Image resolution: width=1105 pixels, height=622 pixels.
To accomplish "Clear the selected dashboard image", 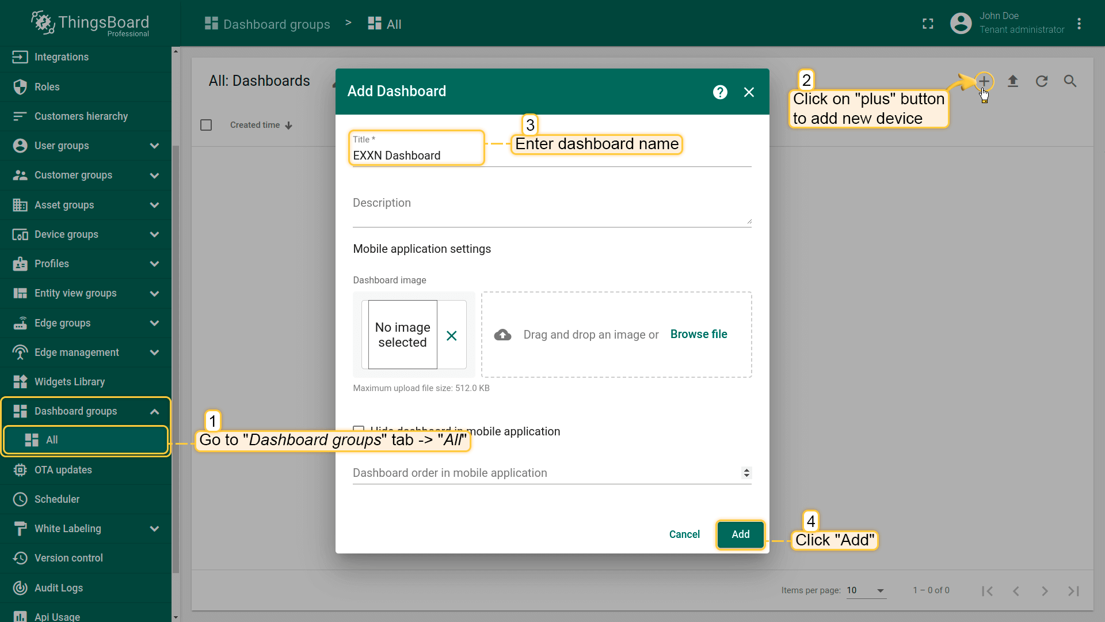I will coord(452,335).
